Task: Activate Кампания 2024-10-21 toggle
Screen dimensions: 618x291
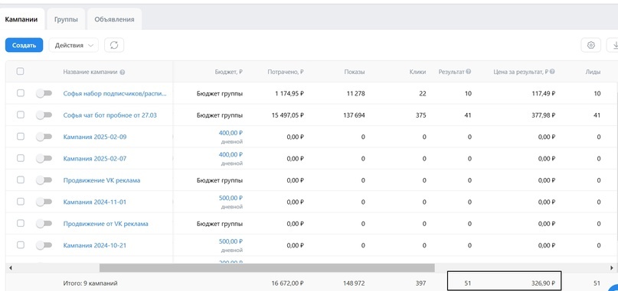Action: pos(44,245)
